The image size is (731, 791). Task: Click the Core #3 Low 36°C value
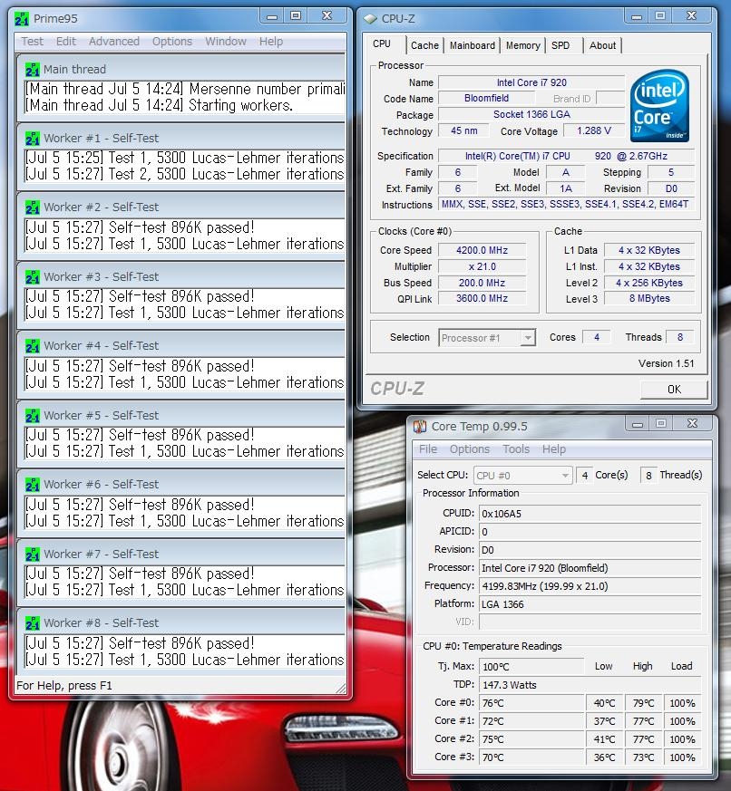tap(604, 757)
